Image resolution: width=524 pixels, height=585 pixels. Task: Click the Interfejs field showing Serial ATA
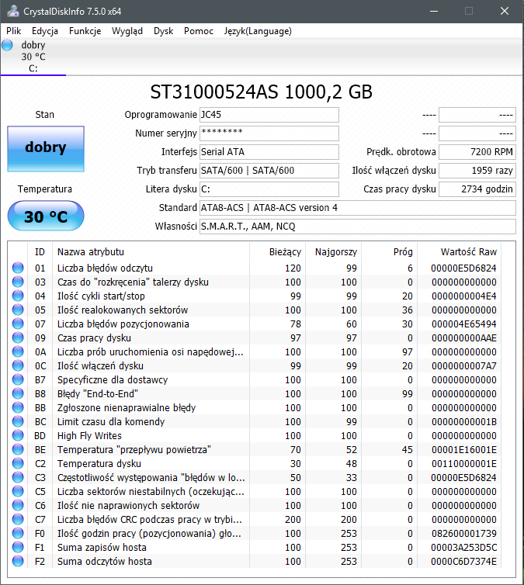click(x=269, y=152)
